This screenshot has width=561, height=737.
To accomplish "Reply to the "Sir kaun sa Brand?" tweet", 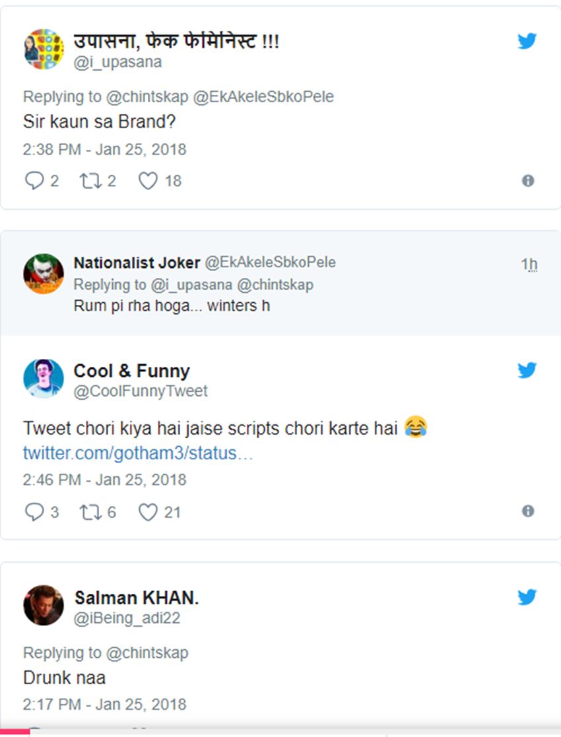I will click(x=34, y=181).
